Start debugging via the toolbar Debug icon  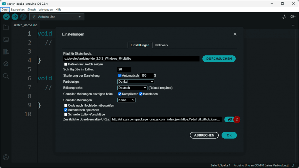click(x=23, y=17)
